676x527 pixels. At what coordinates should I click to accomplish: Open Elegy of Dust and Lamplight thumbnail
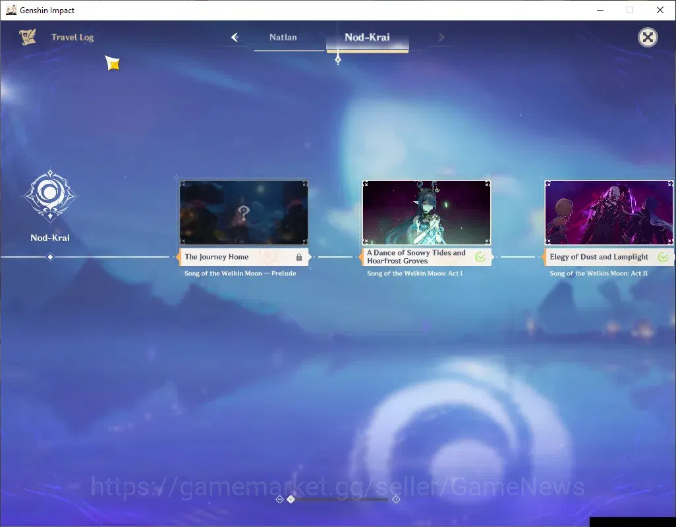[609, 212]
